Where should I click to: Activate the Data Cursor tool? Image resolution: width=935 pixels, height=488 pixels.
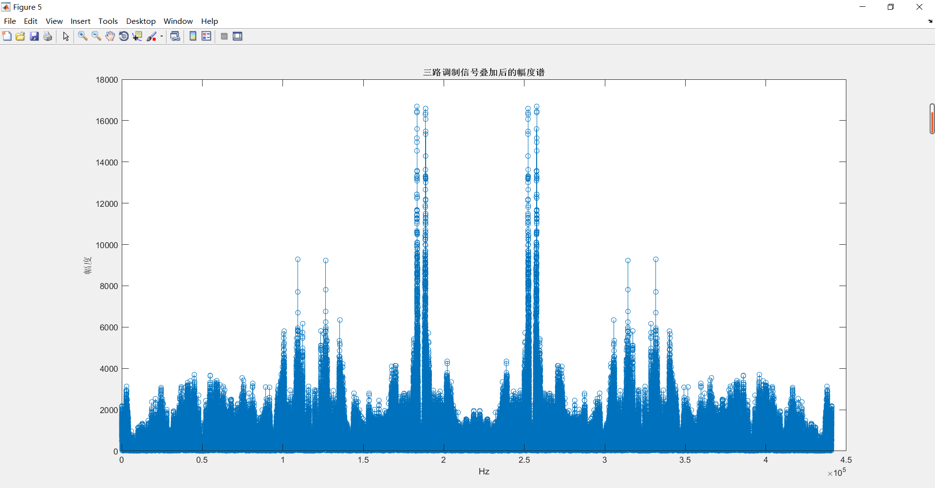pyautogui.click(x=137, y=36)
